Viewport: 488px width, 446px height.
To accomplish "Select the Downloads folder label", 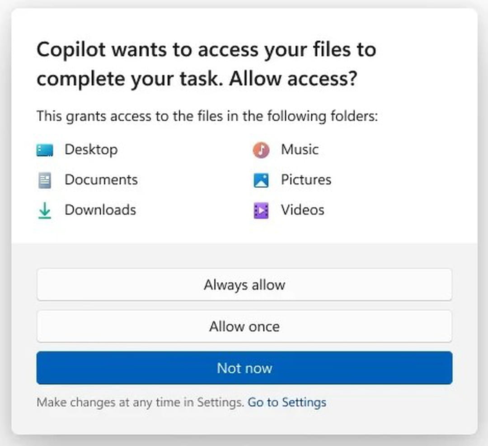I will 100,210.
